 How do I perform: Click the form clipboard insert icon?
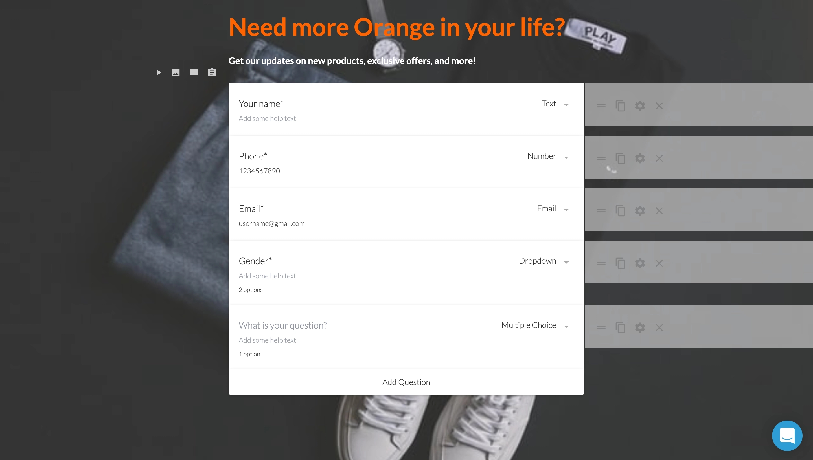212,72
